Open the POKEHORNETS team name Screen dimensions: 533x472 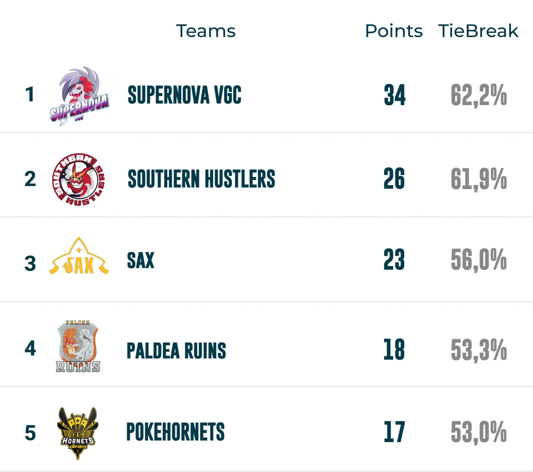click(x=175, y=432)
